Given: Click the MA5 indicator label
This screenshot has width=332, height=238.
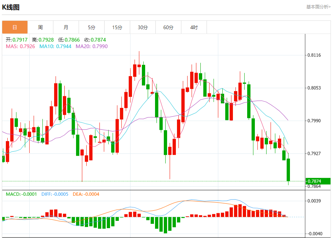Looking at the screenshot, I should (x=20, y=46).
